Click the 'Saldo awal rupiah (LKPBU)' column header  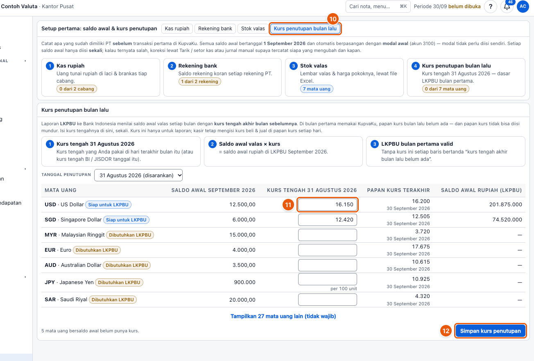tap(481, 190)
